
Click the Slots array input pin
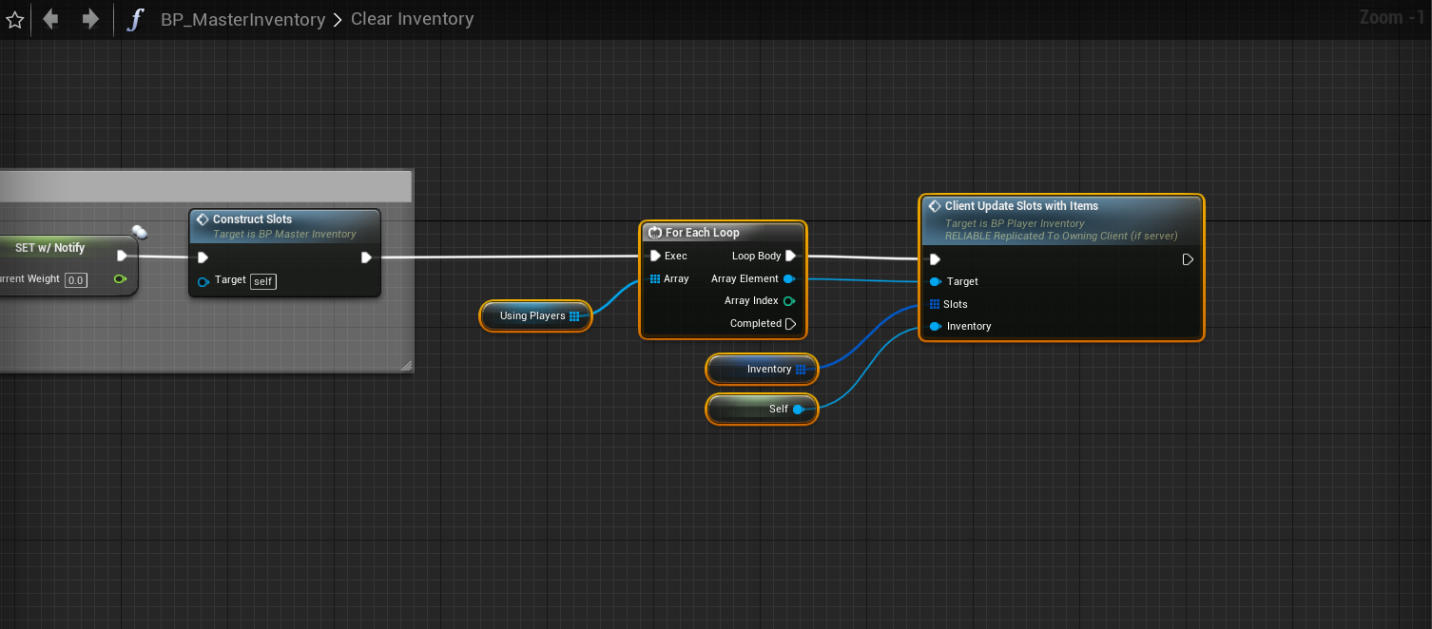tap(935, 305)
